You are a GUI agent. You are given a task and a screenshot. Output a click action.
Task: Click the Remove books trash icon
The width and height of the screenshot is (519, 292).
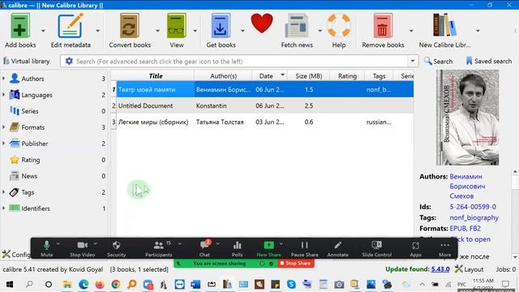tap(383, 26)
